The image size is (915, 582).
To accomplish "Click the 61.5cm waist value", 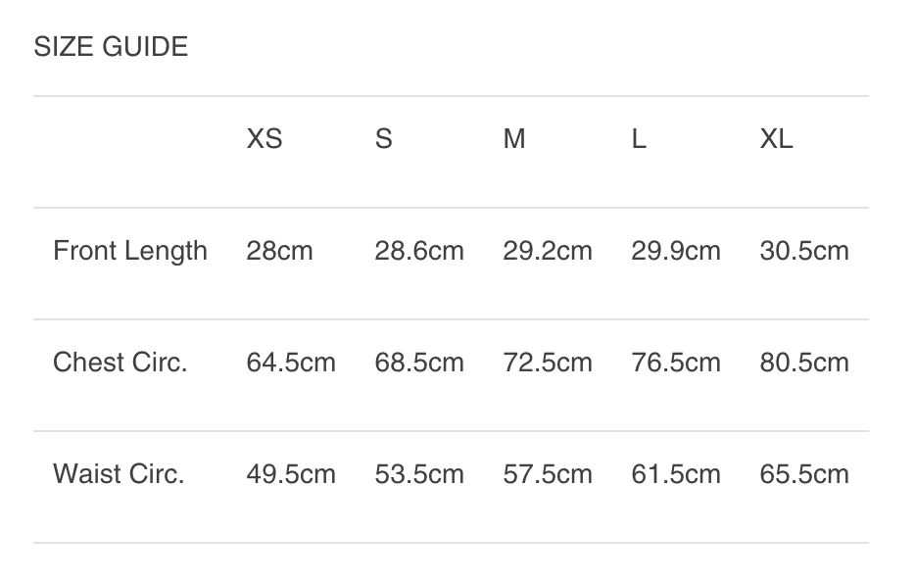I will (x=676, y=474).
